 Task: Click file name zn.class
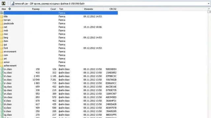click(x=8, y=94)
